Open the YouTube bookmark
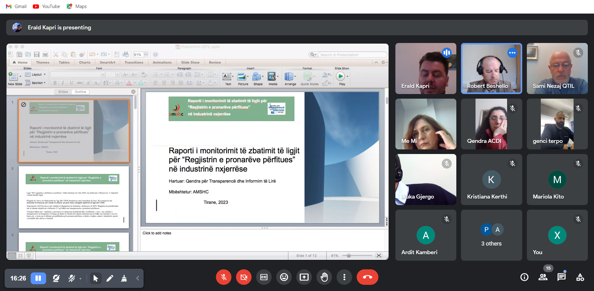The image size is (594, 291). point(46,6)
